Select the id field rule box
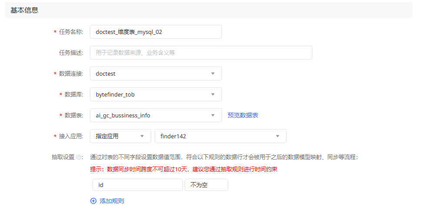 click(138, 185)
